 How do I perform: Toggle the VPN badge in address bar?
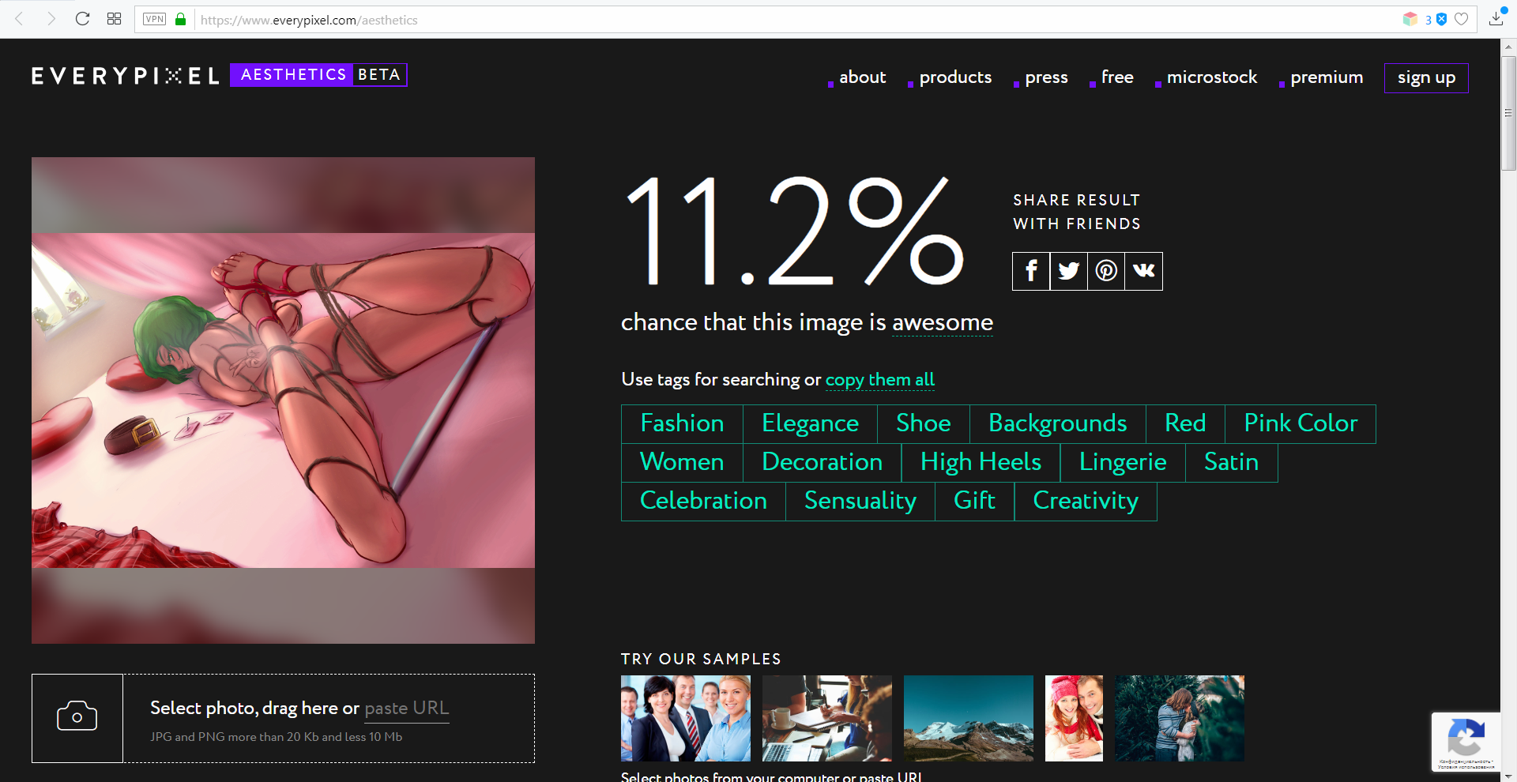155,19
